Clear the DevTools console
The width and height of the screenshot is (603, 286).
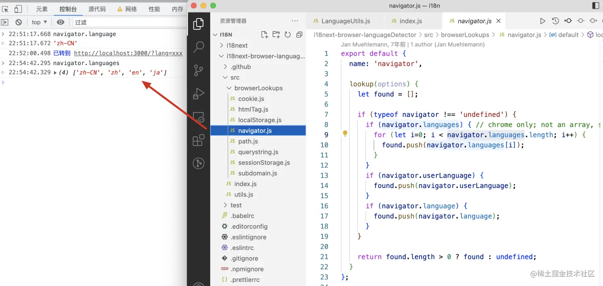click(18, 22)
